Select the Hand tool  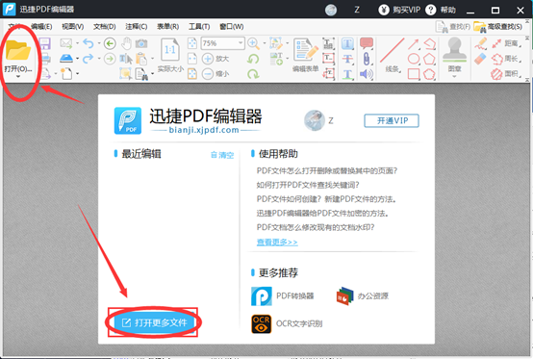(126, 43)
